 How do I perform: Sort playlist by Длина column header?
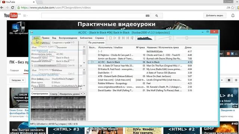tap(188, 48)
